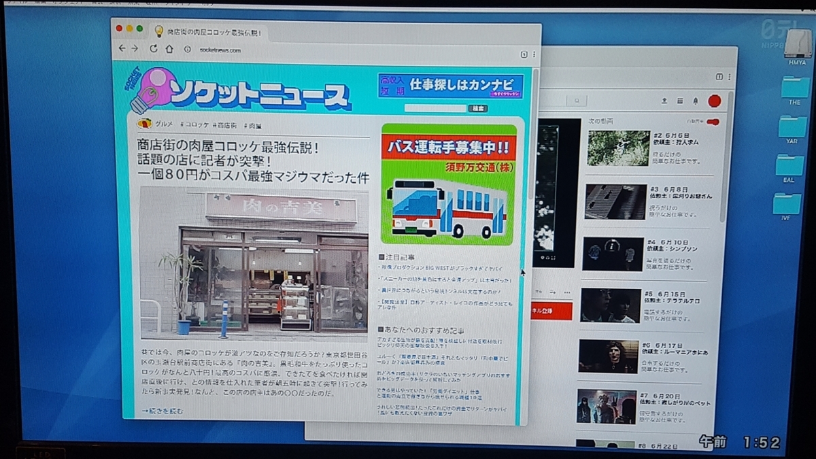Open the 仕事探しはカンナビ banner ad

tap(451, 86)
